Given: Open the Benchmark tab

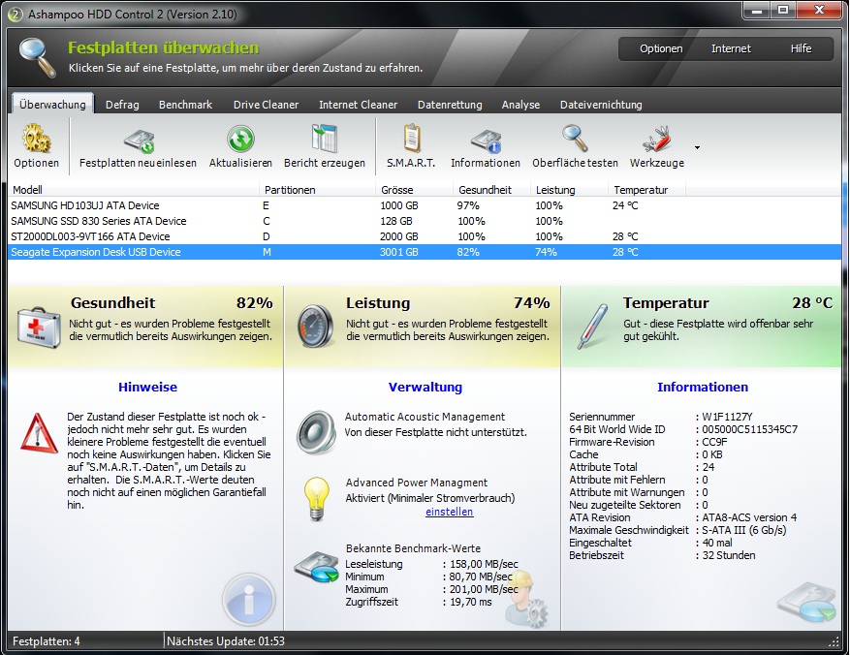Looking at the screenshot, I should pyautogui.click(x=185, y=105).
